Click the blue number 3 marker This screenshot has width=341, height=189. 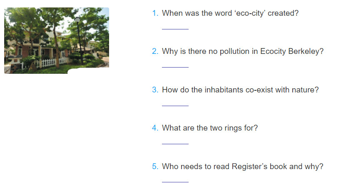(155, 90)
